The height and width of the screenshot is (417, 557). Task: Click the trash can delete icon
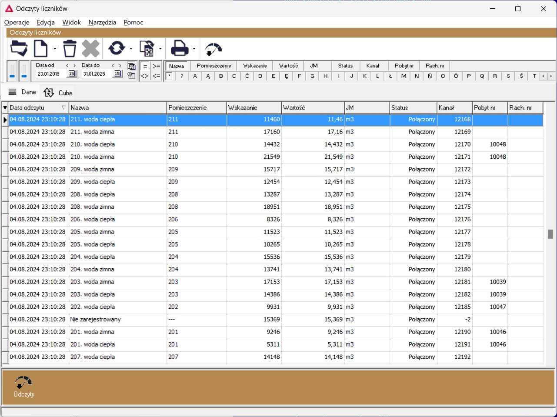pos(70,48)
